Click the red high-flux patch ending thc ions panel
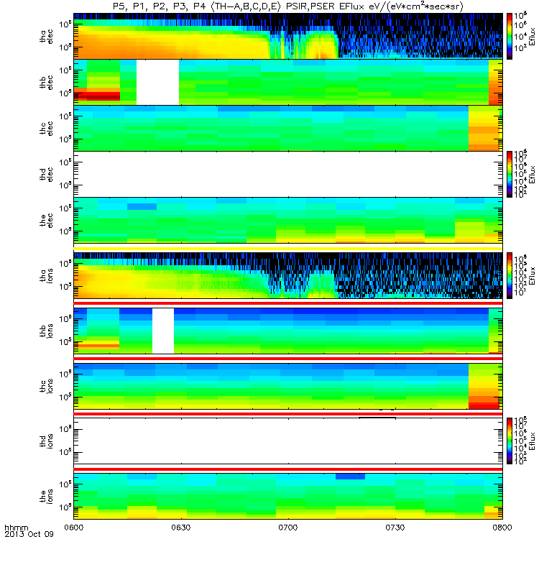Screen dimensions: 539x575 [484, 402]
